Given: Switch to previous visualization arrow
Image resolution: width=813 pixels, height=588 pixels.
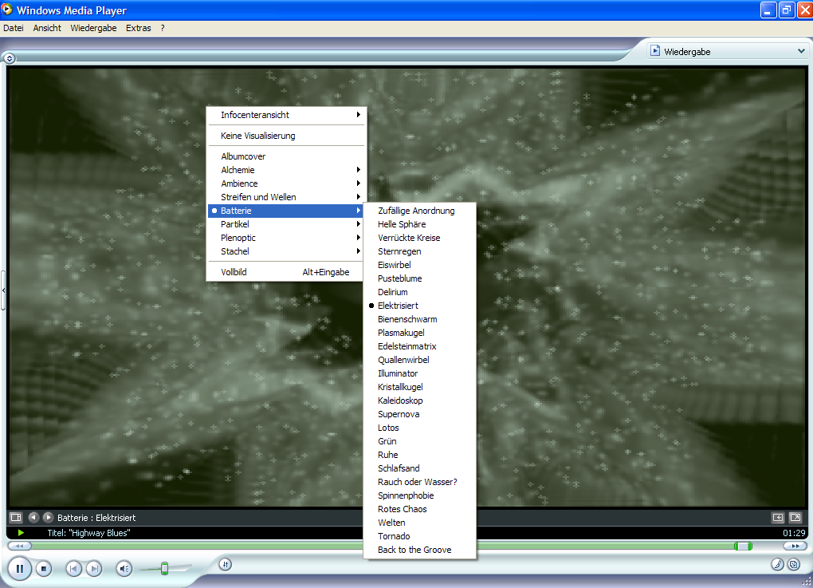Looking at the screenshot, I should tap(33, 517).
